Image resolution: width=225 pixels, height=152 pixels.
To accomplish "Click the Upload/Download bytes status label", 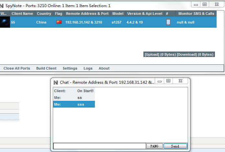I will click(179, 54).
